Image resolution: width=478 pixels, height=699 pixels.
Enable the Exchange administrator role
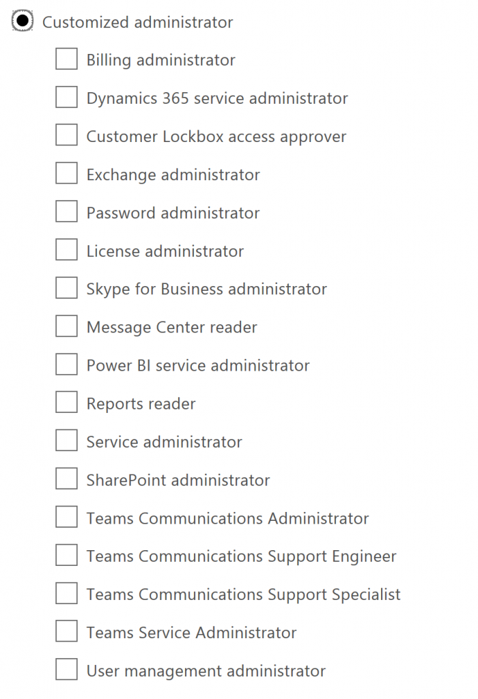point(66,173)
